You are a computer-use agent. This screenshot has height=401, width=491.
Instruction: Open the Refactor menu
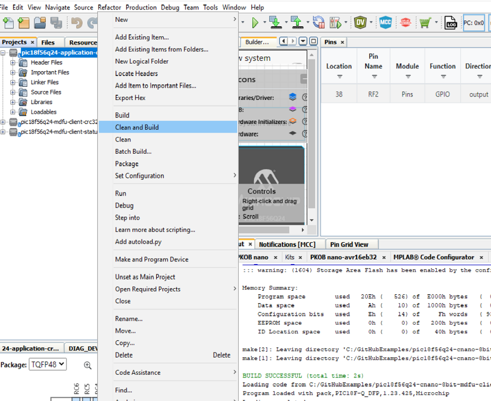pos(109,7)
